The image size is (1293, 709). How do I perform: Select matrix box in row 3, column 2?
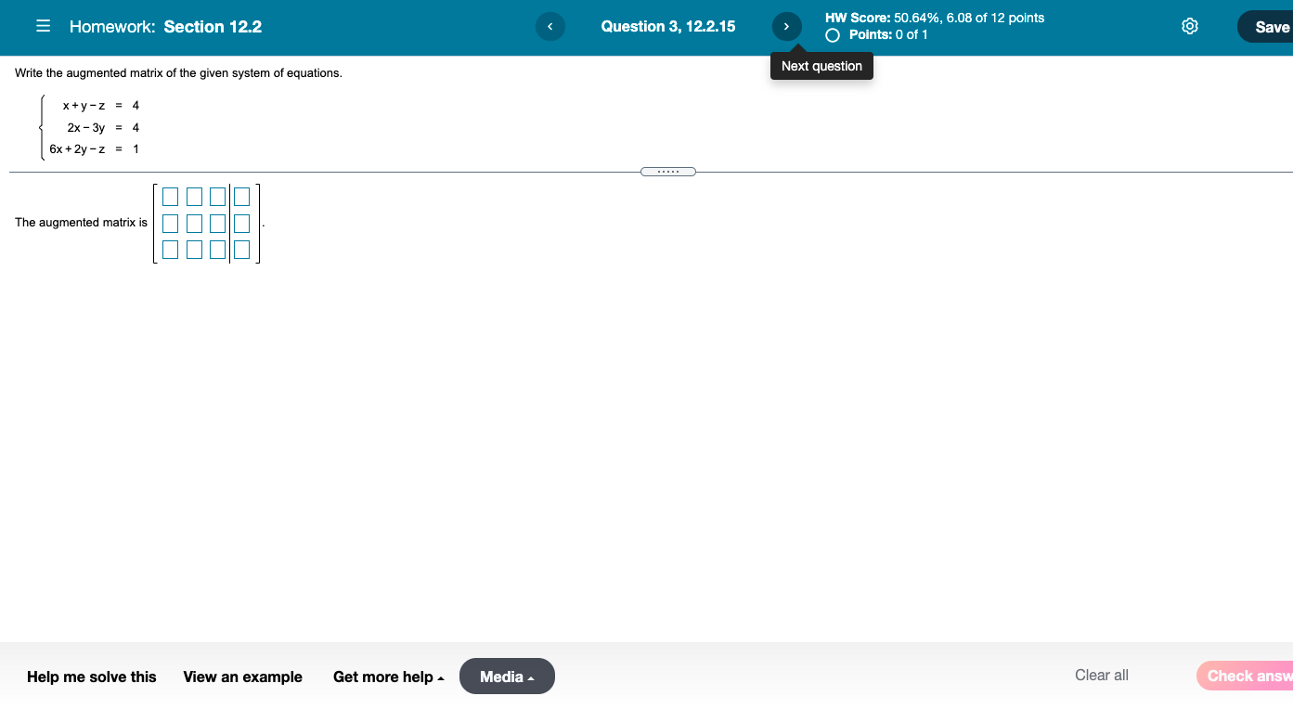pos(194,249)
